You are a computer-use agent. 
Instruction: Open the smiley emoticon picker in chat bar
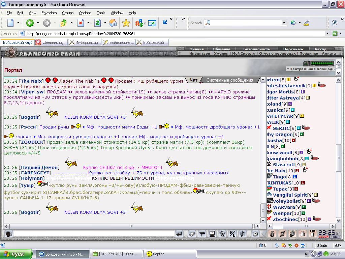point(255,234)
